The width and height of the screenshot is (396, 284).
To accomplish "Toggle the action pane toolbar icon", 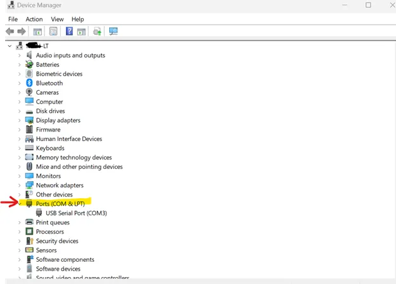I will tap(81, 32).
